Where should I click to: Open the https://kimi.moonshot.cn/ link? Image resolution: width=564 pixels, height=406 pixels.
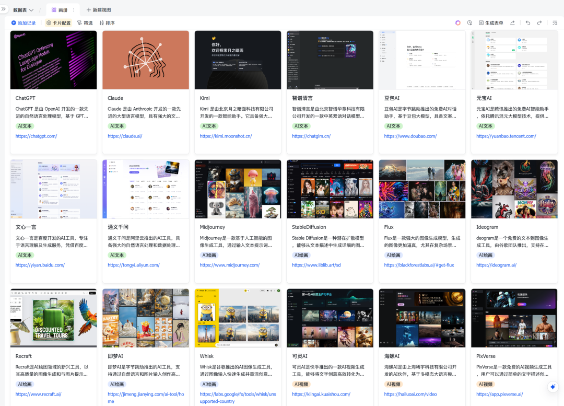tap(226, 136)
